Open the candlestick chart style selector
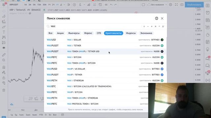The image size is (211, 118). (69, 5)
